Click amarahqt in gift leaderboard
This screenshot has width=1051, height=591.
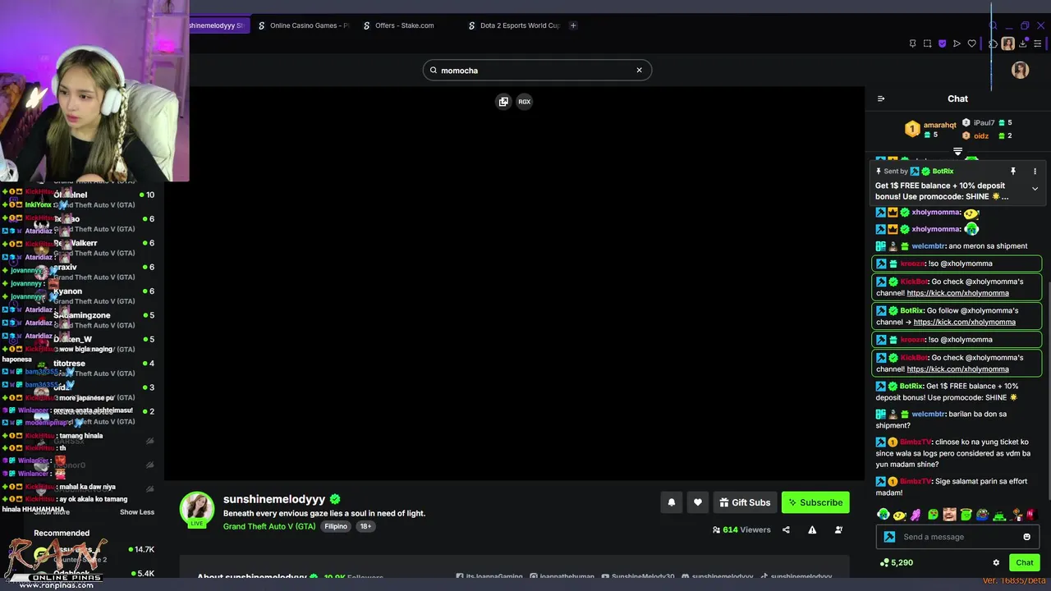(x=939, y=126)
